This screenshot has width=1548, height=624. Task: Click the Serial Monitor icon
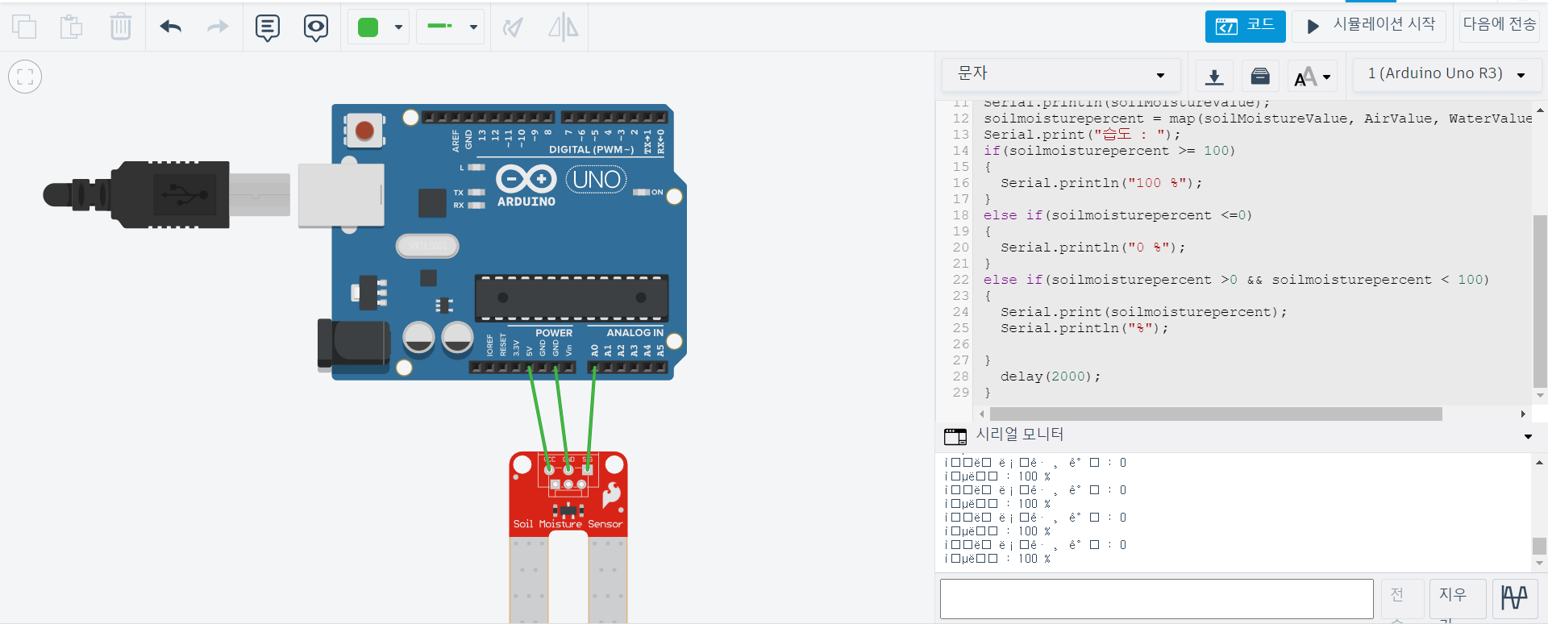coord(955,436)
